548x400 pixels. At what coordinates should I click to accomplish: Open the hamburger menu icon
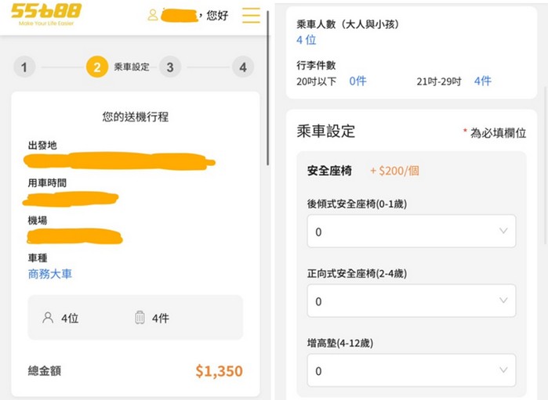coord(251,15)
